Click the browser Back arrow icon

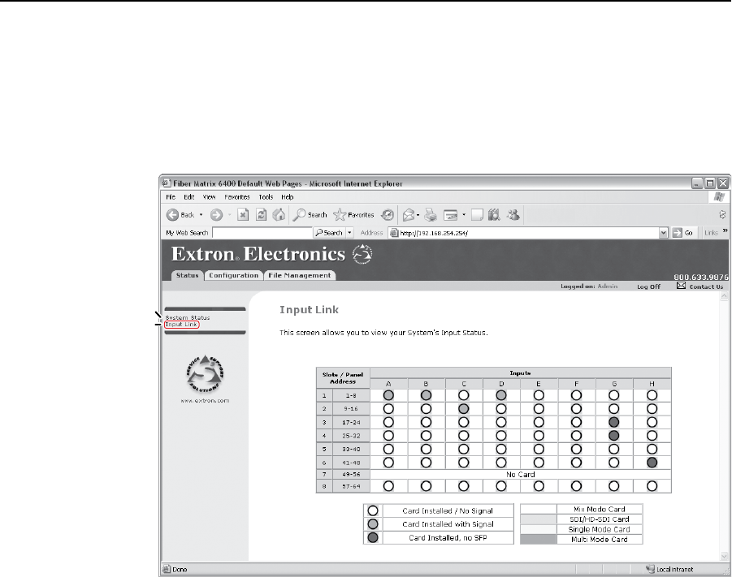pos(173,215)
